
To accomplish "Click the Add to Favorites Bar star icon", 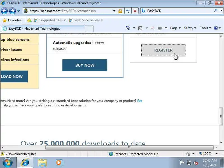I will pos(29,20).
